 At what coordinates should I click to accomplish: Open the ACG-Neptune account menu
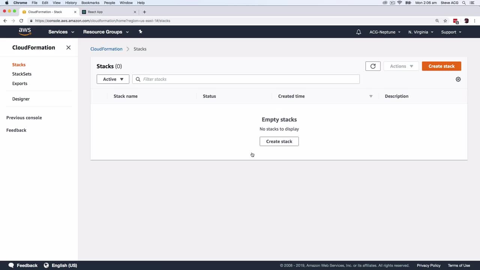pos(385,32)
